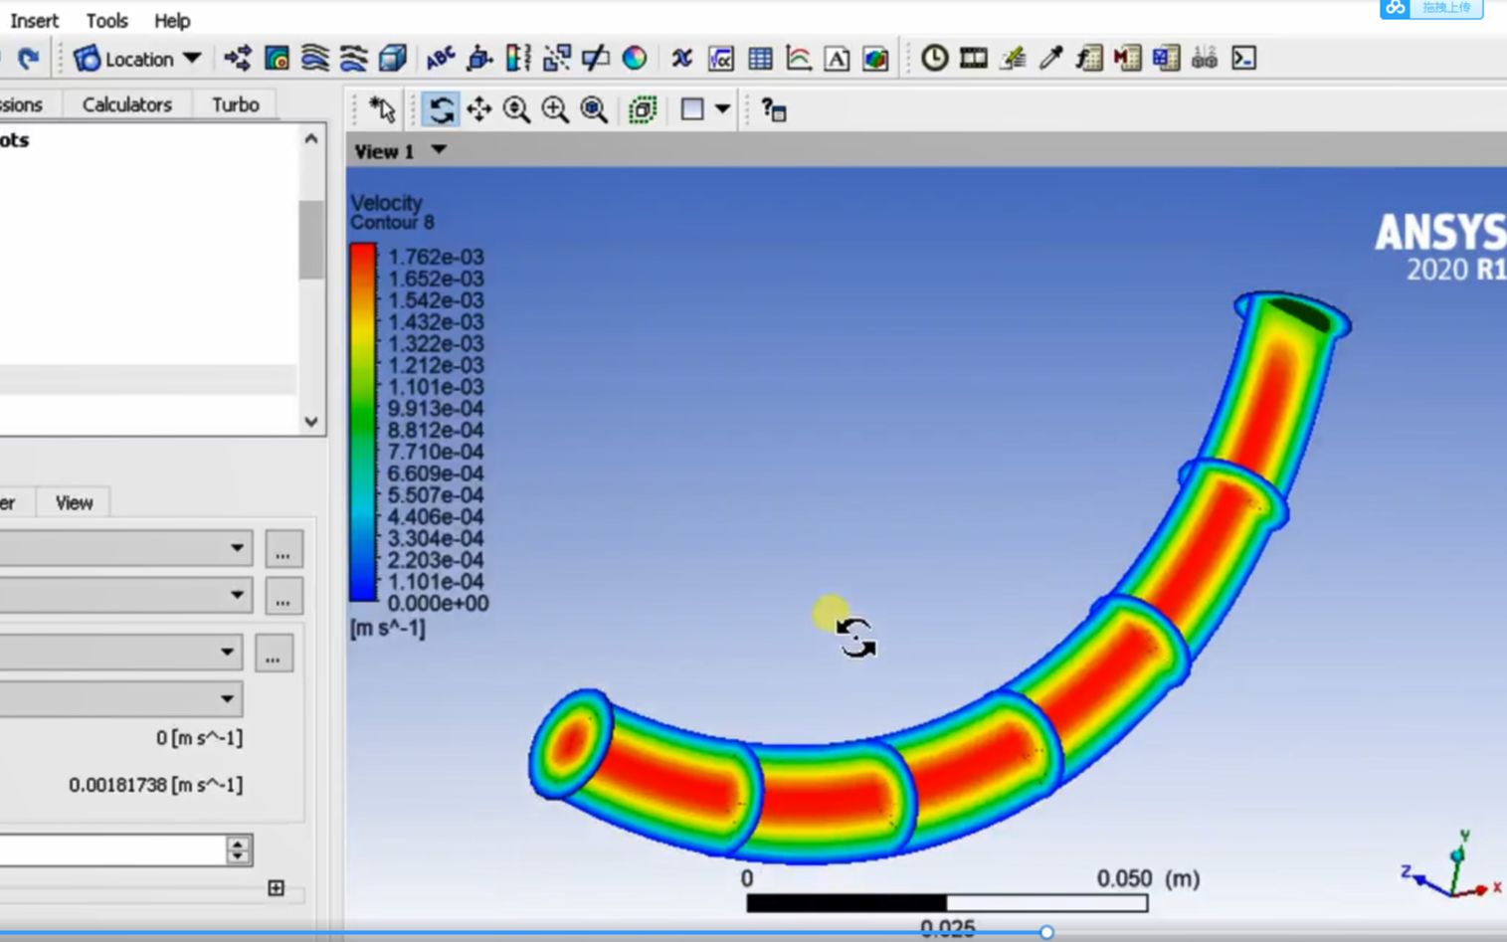This screenshot has height=942, width=1507.
Task: Insert a particle track from toolbar
Action: (353, 59)
